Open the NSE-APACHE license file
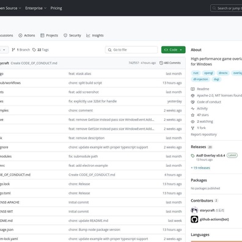This screenshot has width=242, height=242. point(10,202)
